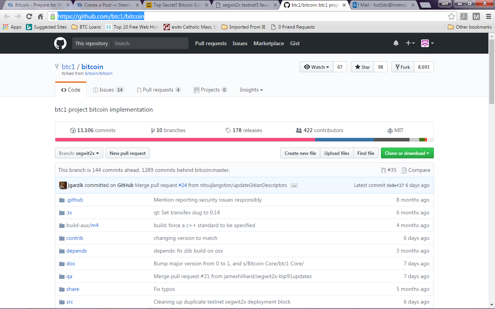The height and width of the screenshot is (309, 495).
Task: Open jgarzik's avatar thumbnail
Action: 63,185
